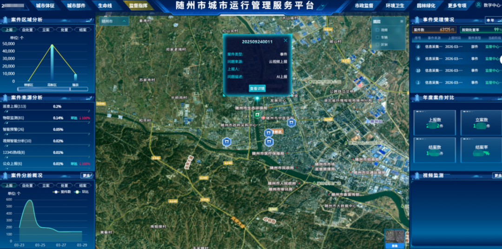This screenshot has height=249, width=502.
Task: Open the 园林绿化 tab
Action: [x=426, y=6]
